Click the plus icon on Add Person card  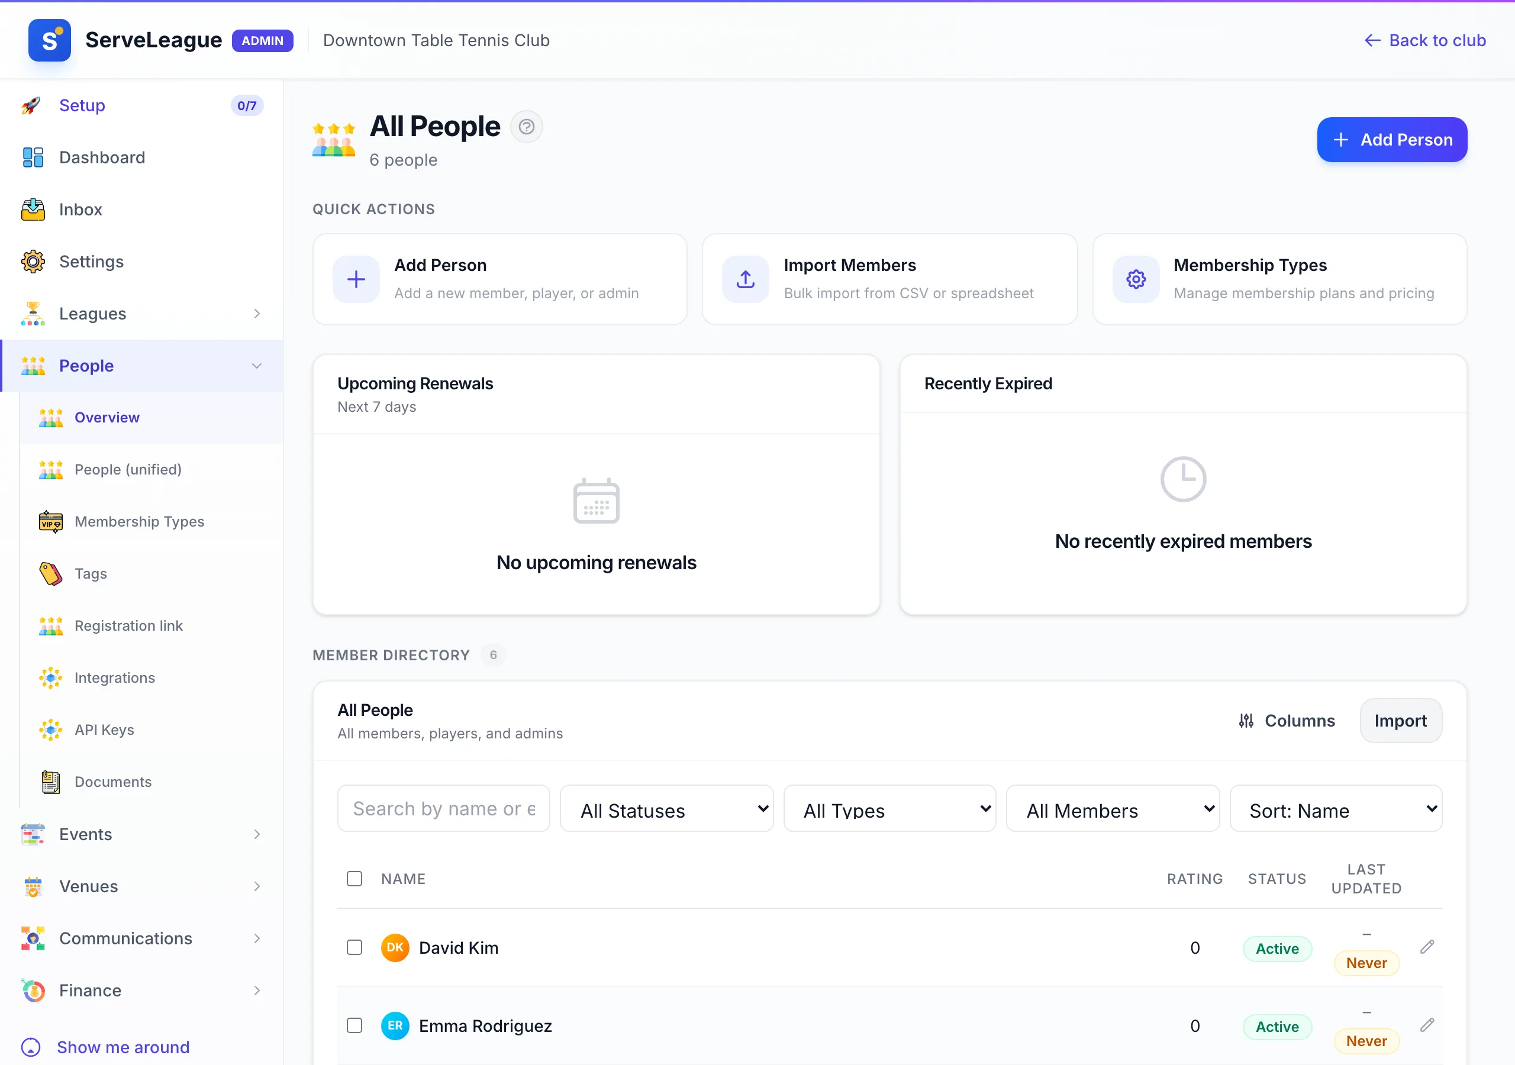tap(356, 279)
